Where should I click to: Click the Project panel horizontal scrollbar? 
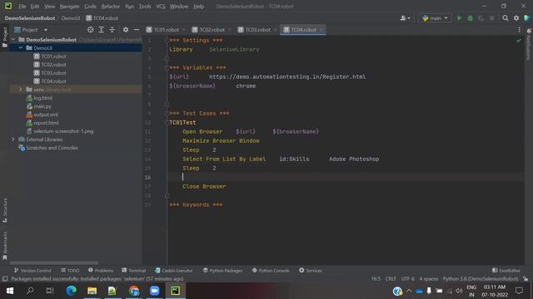(54, 262)
